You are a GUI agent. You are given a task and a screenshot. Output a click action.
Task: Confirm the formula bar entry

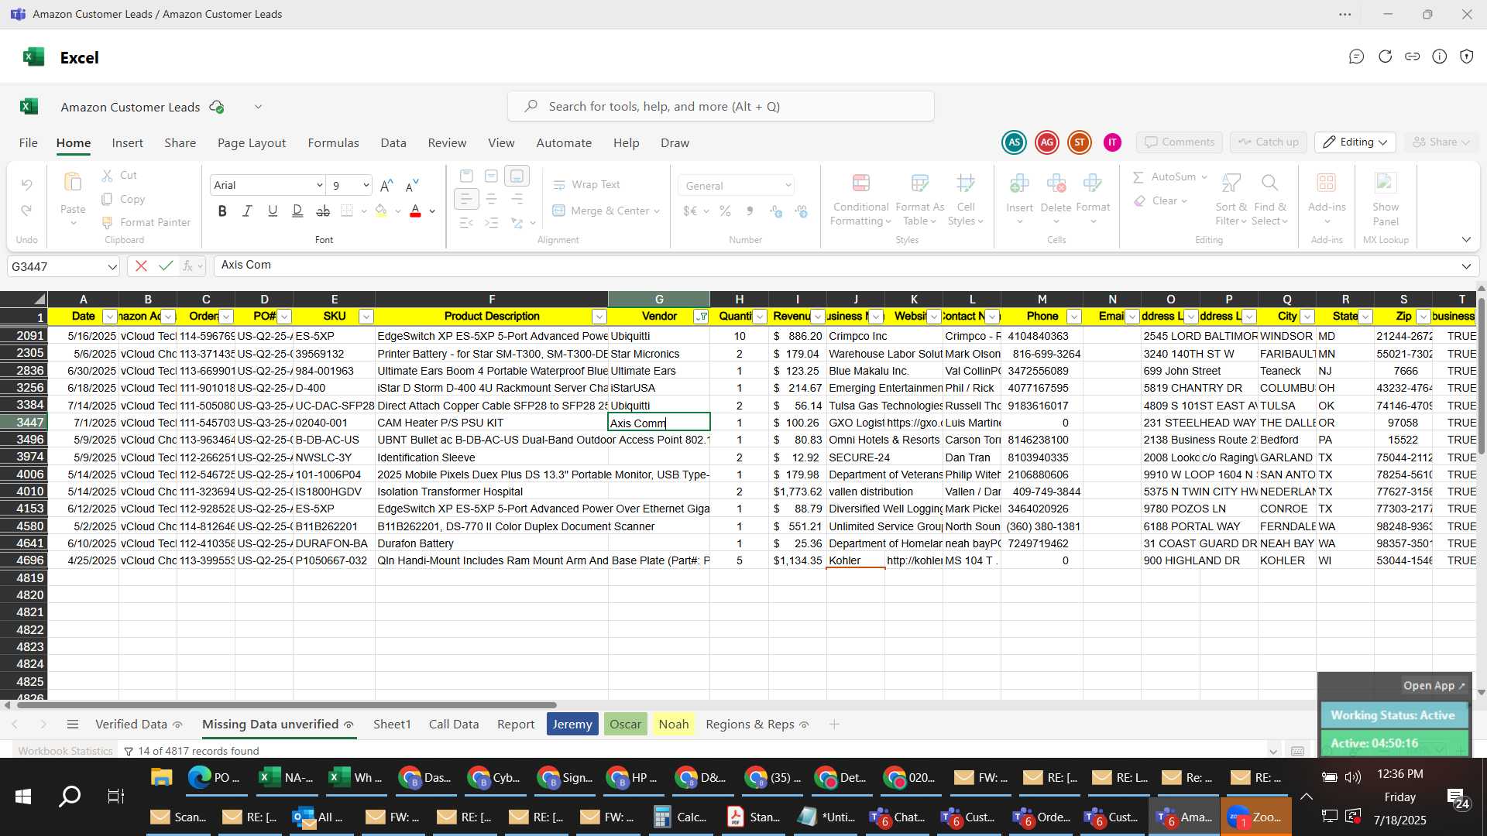165,266
